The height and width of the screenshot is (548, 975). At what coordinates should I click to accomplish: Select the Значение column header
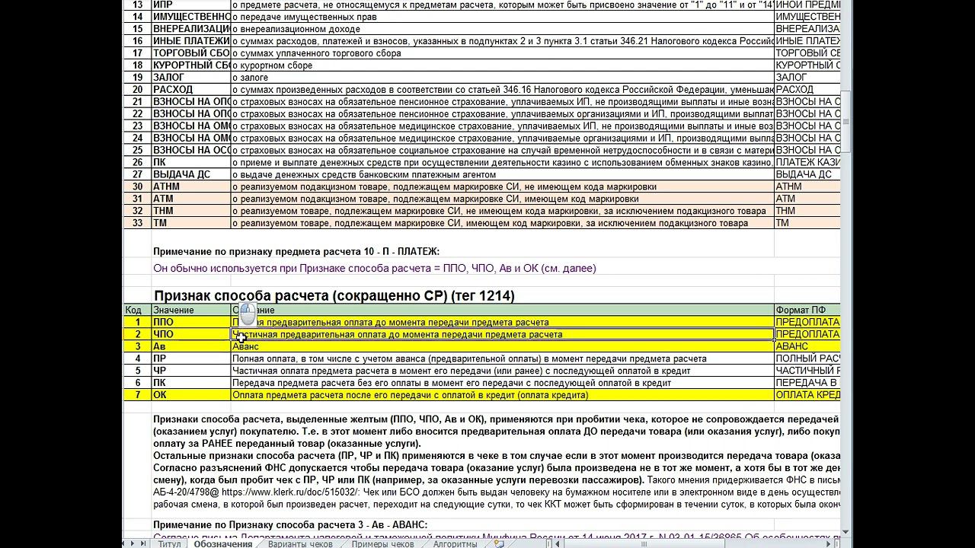pos(191,310)
